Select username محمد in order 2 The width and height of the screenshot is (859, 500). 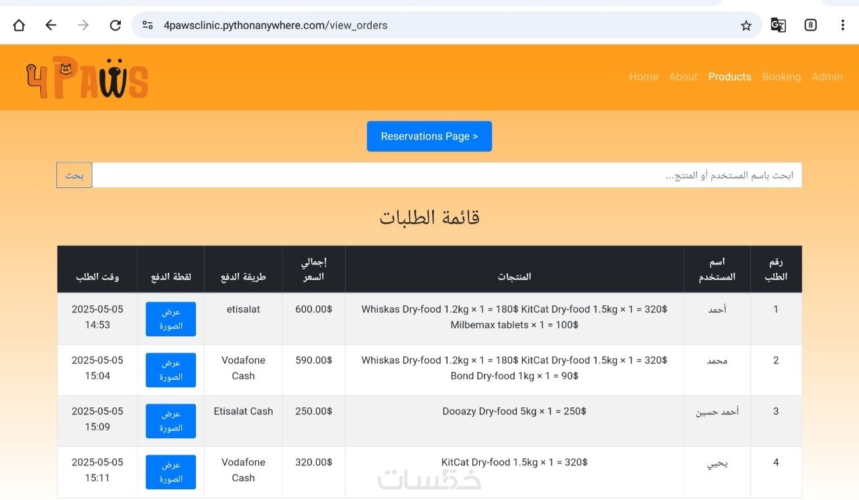717,360
